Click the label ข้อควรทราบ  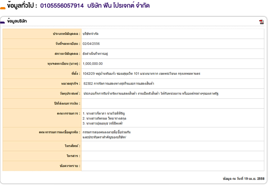click(70, 166)
